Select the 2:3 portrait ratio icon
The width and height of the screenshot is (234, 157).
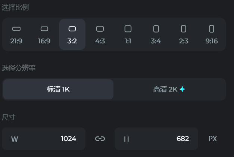(184, 34)
